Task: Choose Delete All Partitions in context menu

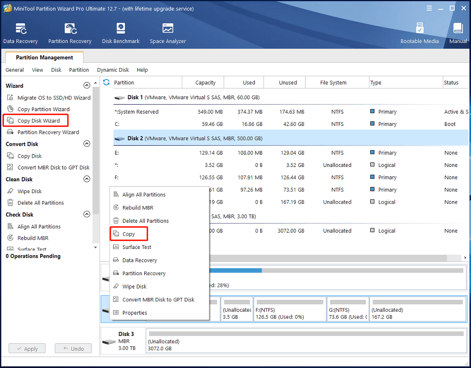Action: tap(159, 221)
